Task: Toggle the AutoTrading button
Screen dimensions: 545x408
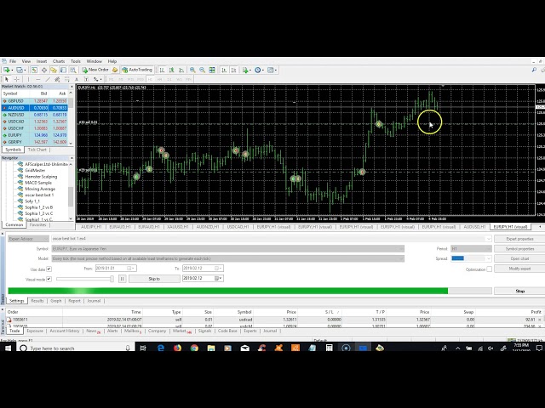Action: click(x=136, y=70)
